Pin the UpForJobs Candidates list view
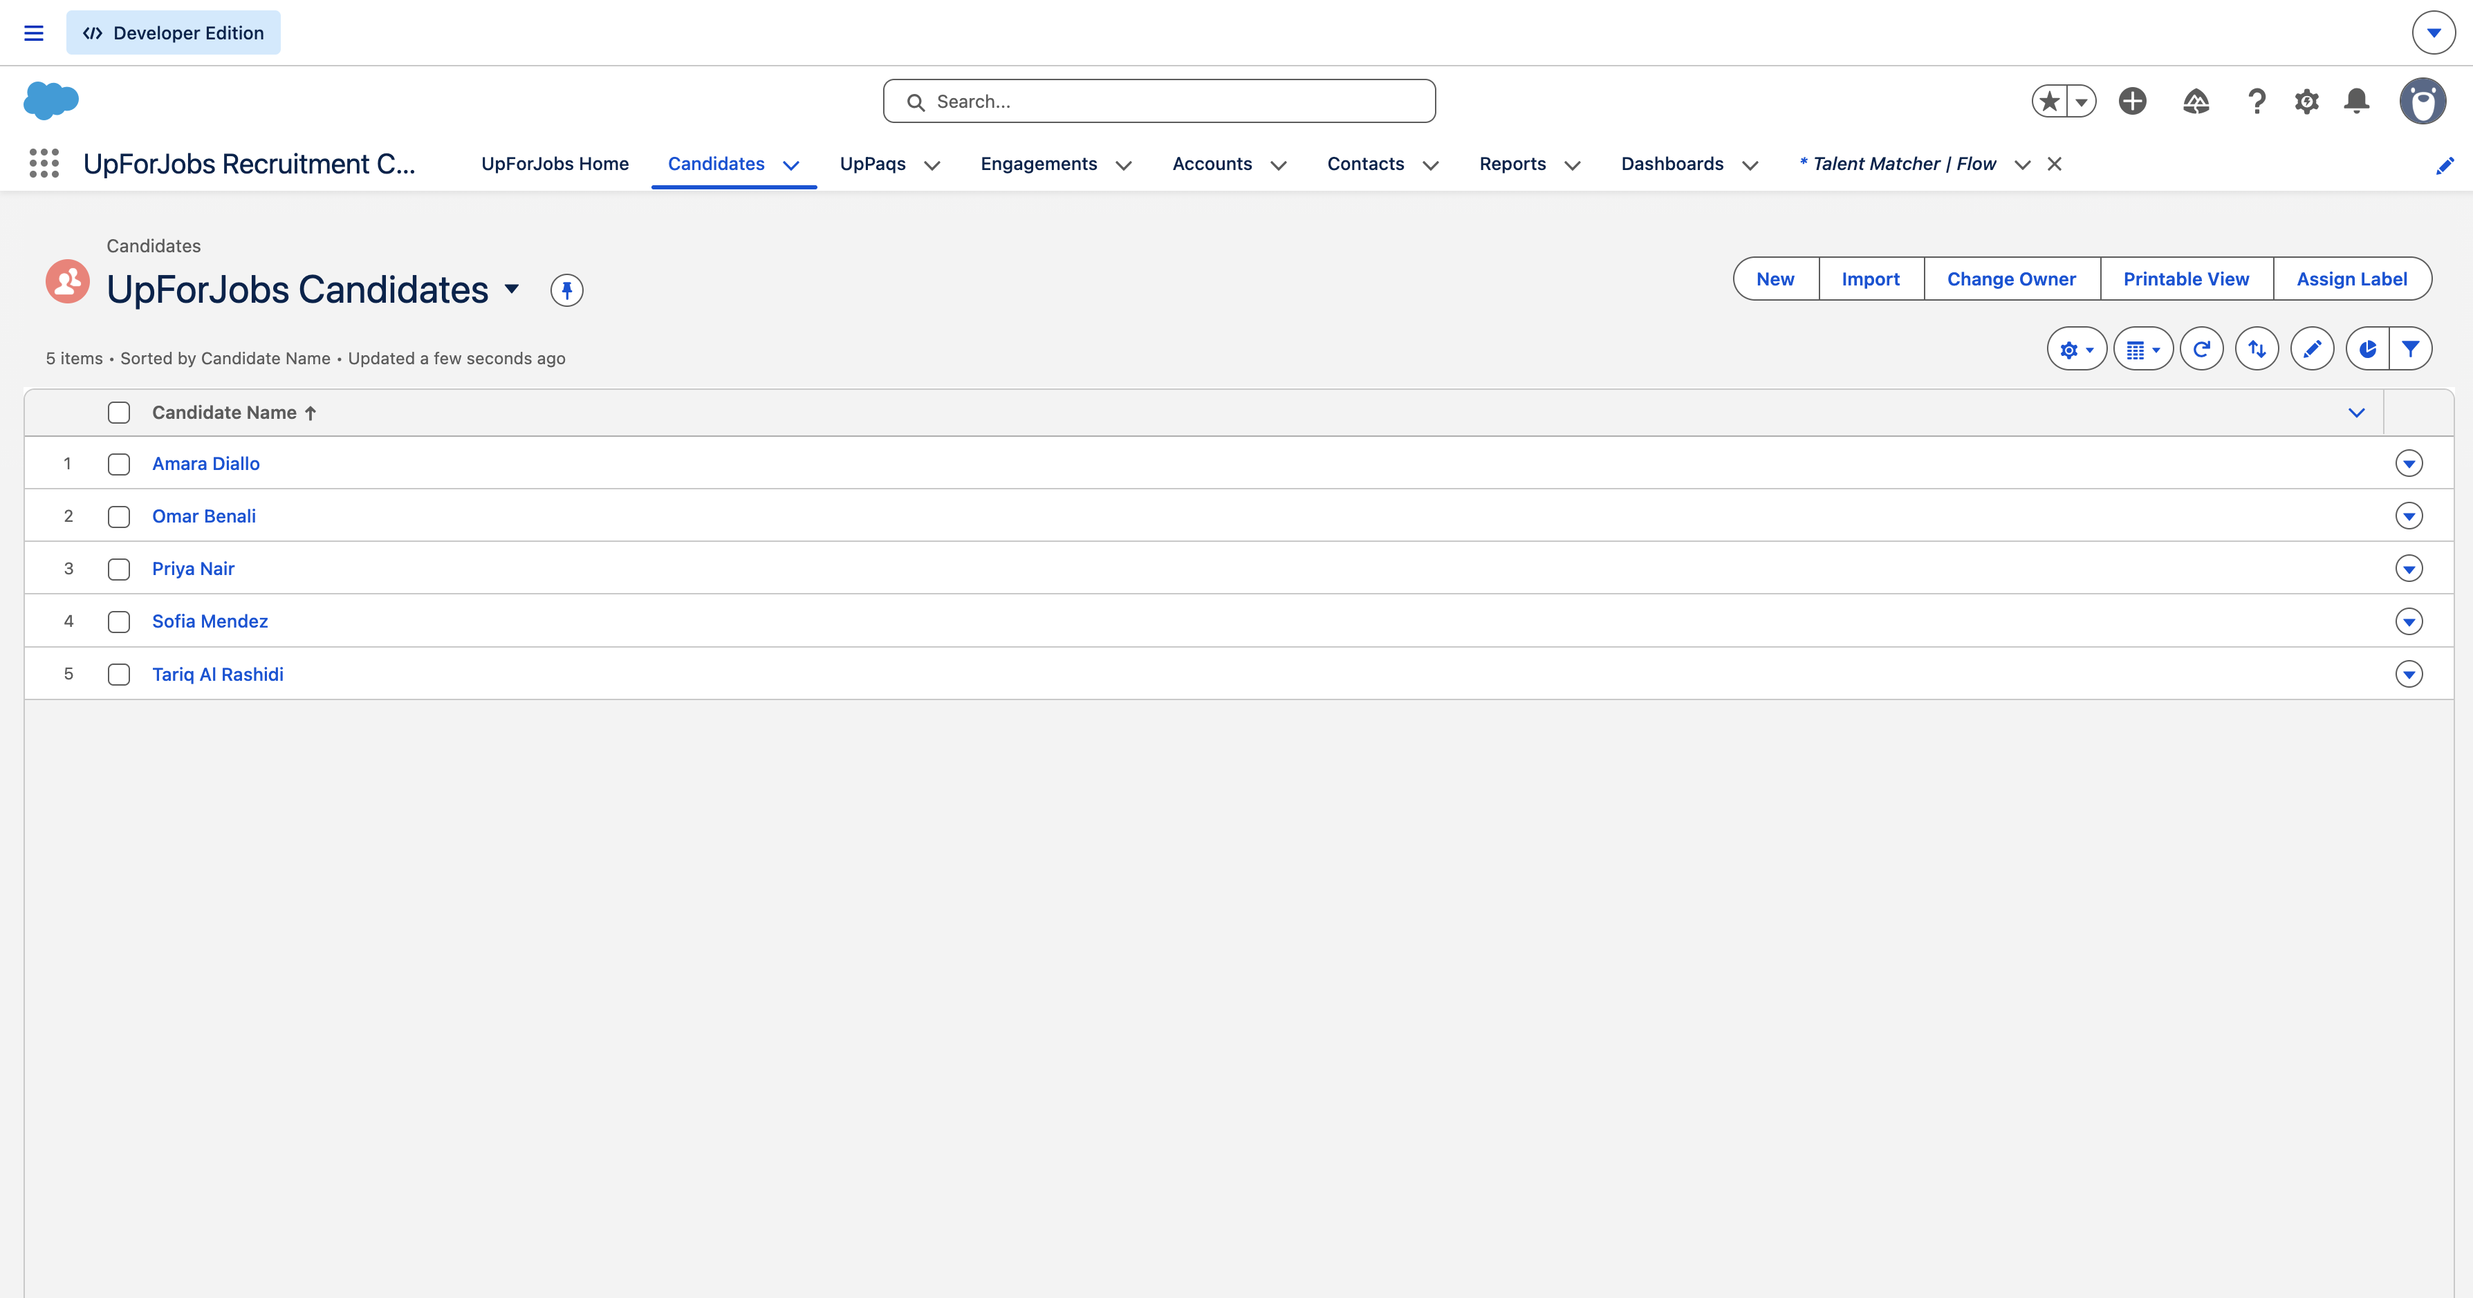 [566, 290]
